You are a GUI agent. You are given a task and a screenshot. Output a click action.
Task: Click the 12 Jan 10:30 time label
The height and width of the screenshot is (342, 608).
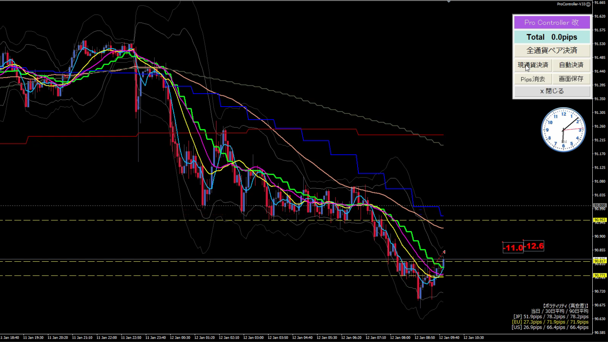tap(473, 338)
